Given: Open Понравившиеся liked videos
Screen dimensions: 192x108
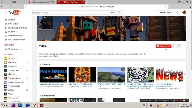Looking at the screenshot, I should 15,49.
